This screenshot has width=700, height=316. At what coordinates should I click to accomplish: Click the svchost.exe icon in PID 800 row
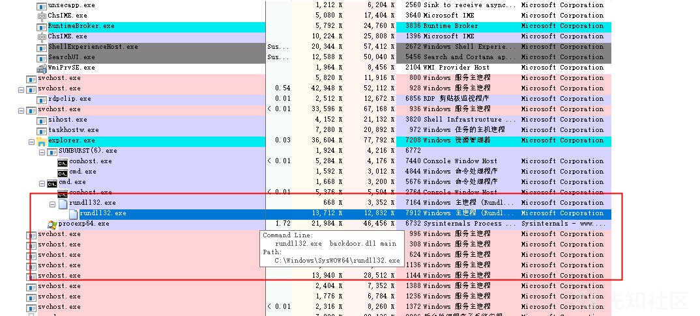(x=31, y=79)
